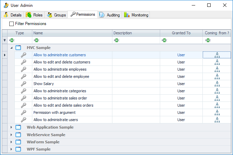Click hierarchy icon in 'Show Salary' row
The width and height of the screenshot is (233, 155).
217,84
